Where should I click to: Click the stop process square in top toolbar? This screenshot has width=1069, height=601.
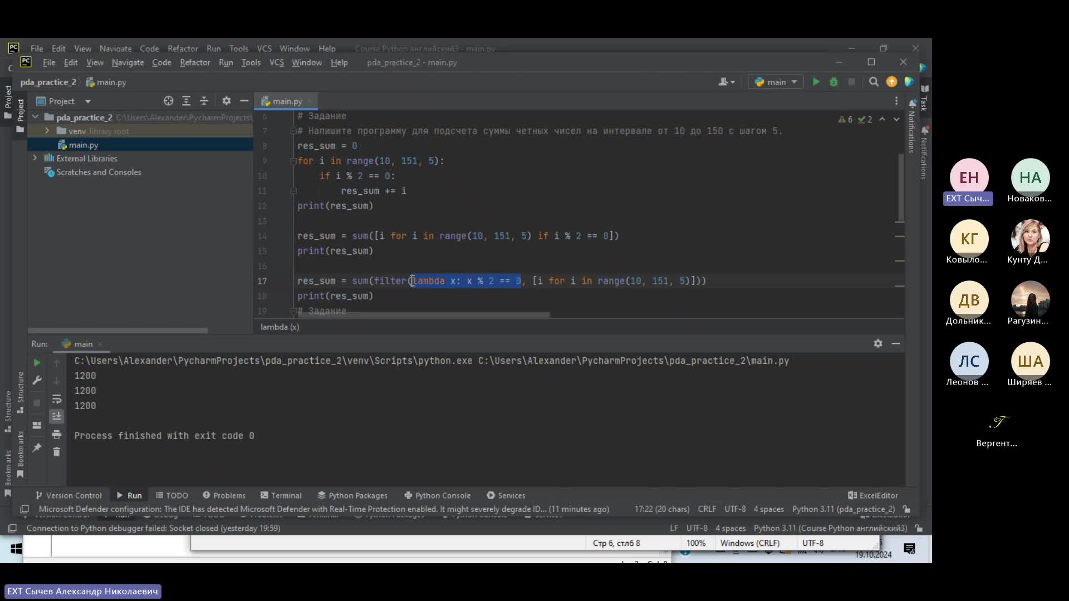click(851, 82)
